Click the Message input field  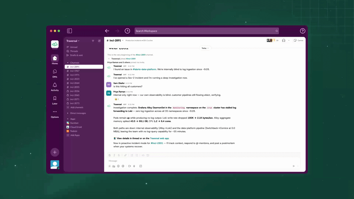tap(204, 161)
